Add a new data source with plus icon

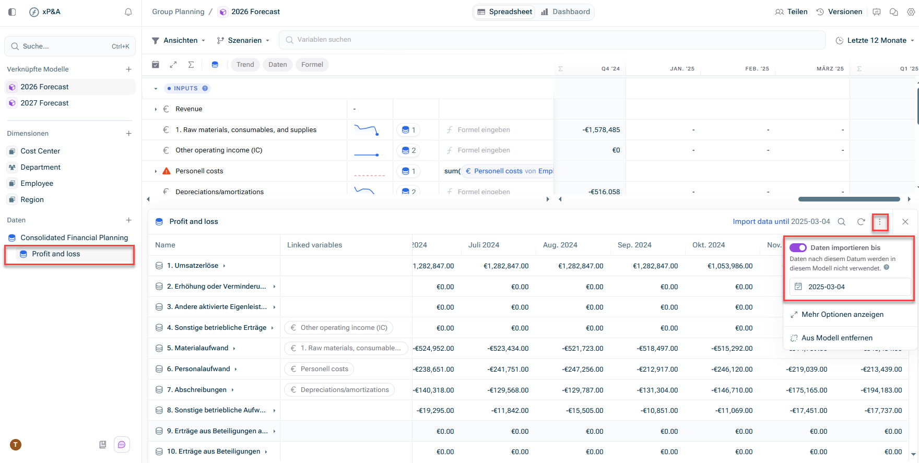pos(128,220)
